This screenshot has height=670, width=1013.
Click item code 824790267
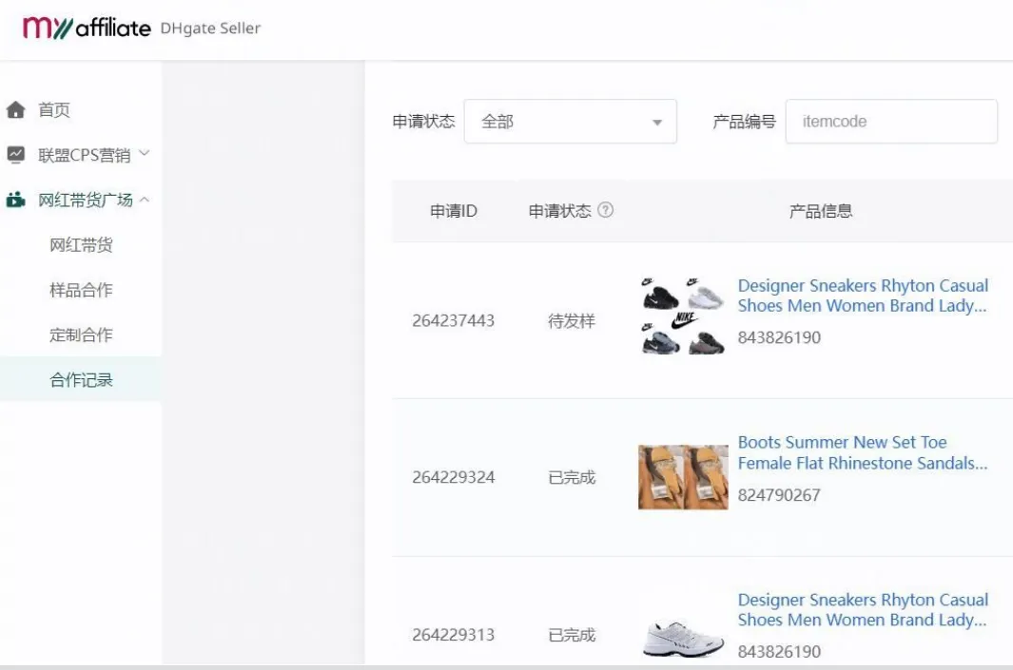779,495
